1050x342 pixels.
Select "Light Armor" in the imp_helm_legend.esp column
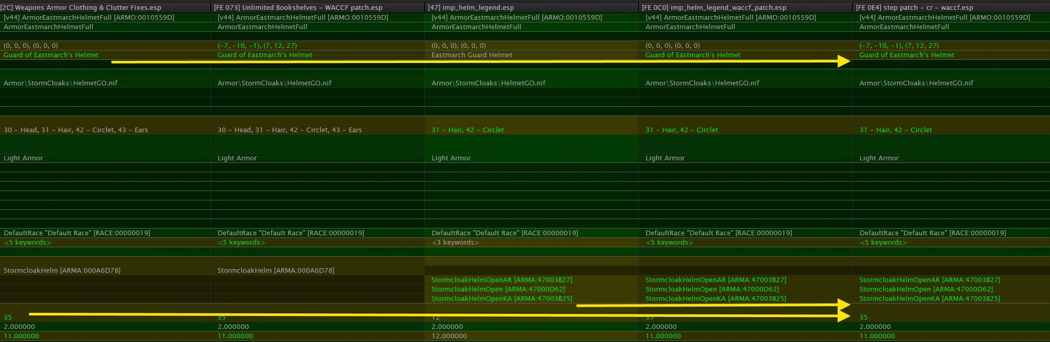coord(451,158)
